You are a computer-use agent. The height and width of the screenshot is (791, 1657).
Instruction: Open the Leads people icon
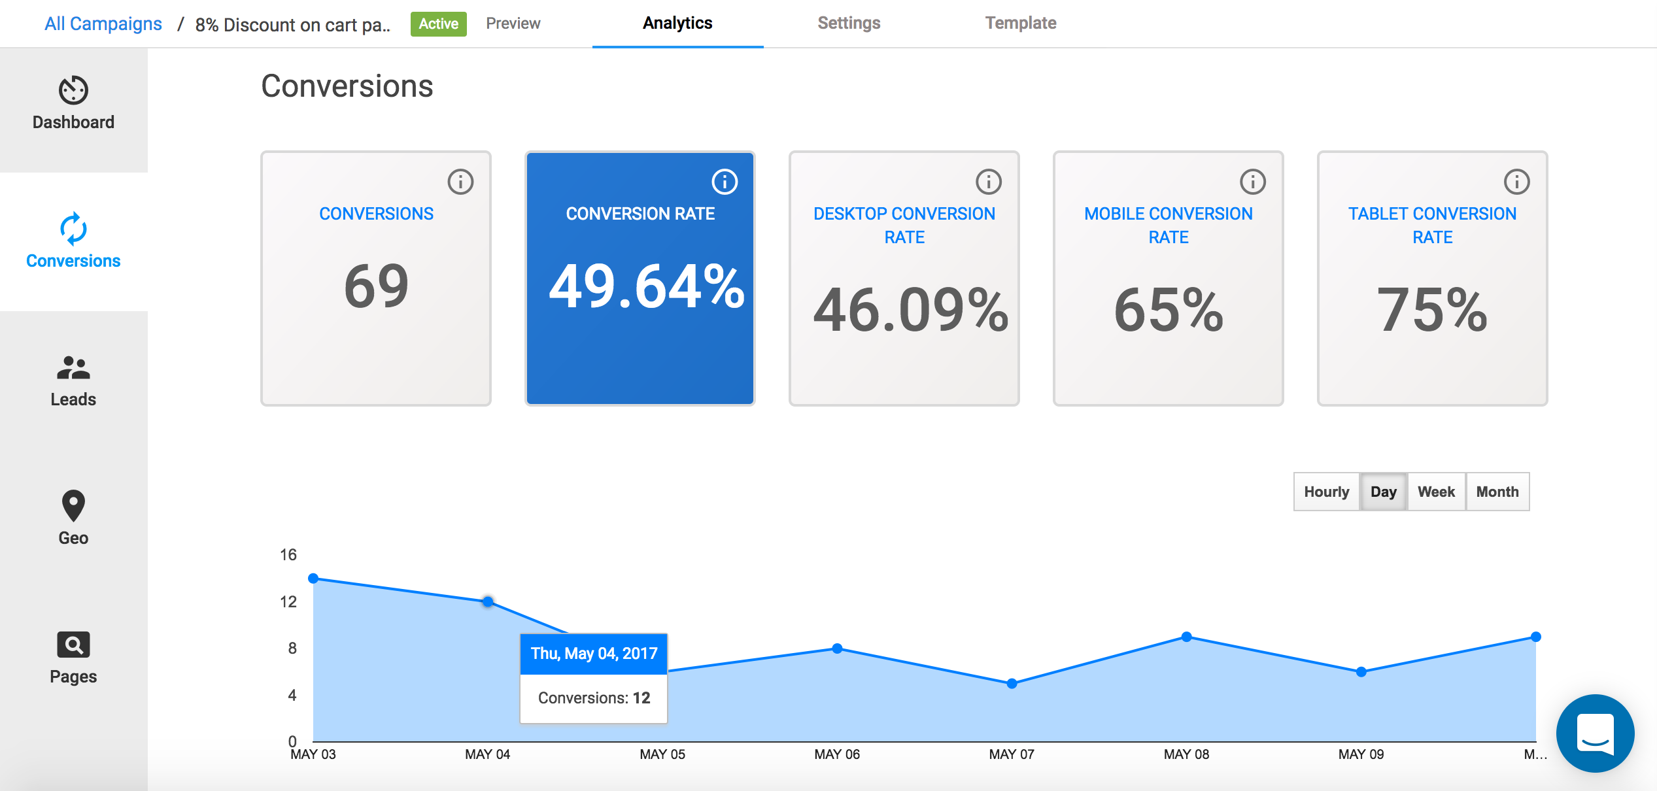(x=73, y=368)
